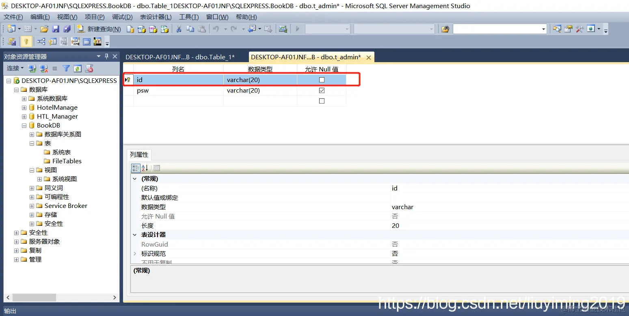This screenshot has width=629, height=316.
Task: Click the DMX query icon
Action: pos(153,29)
